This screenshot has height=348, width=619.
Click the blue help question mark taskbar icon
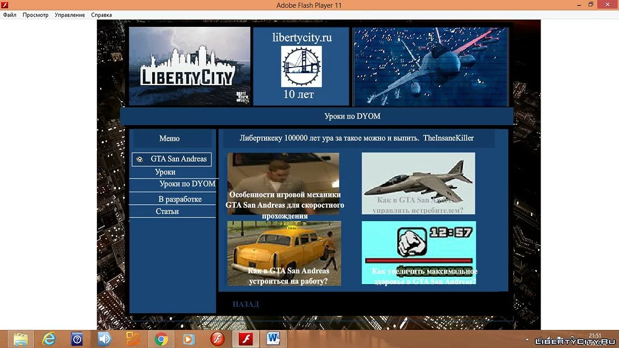click(77, 339)
